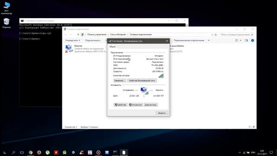
Task: Click the cmd window scrollbar up arrow
Action: [187, 25]
